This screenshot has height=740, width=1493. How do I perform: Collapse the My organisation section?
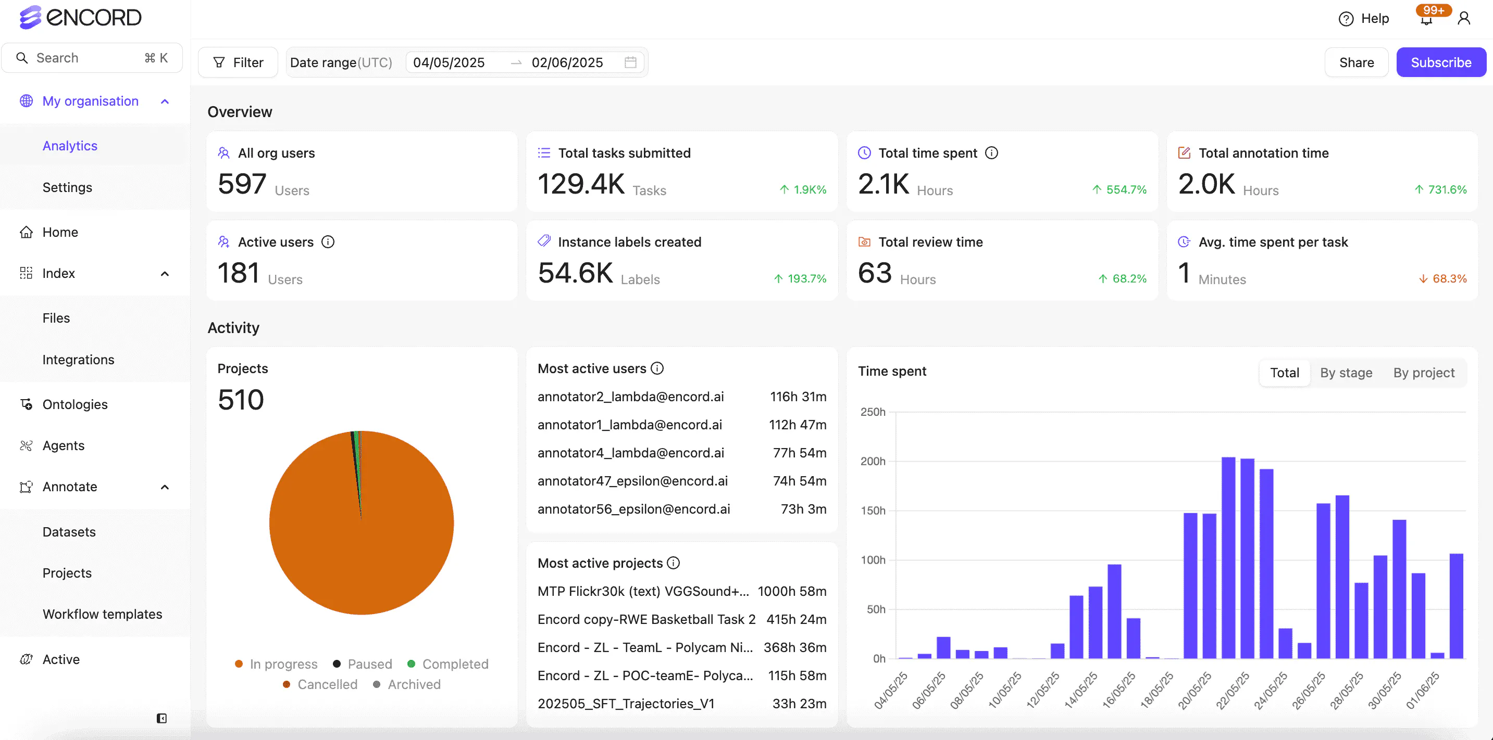pos(165,101)
